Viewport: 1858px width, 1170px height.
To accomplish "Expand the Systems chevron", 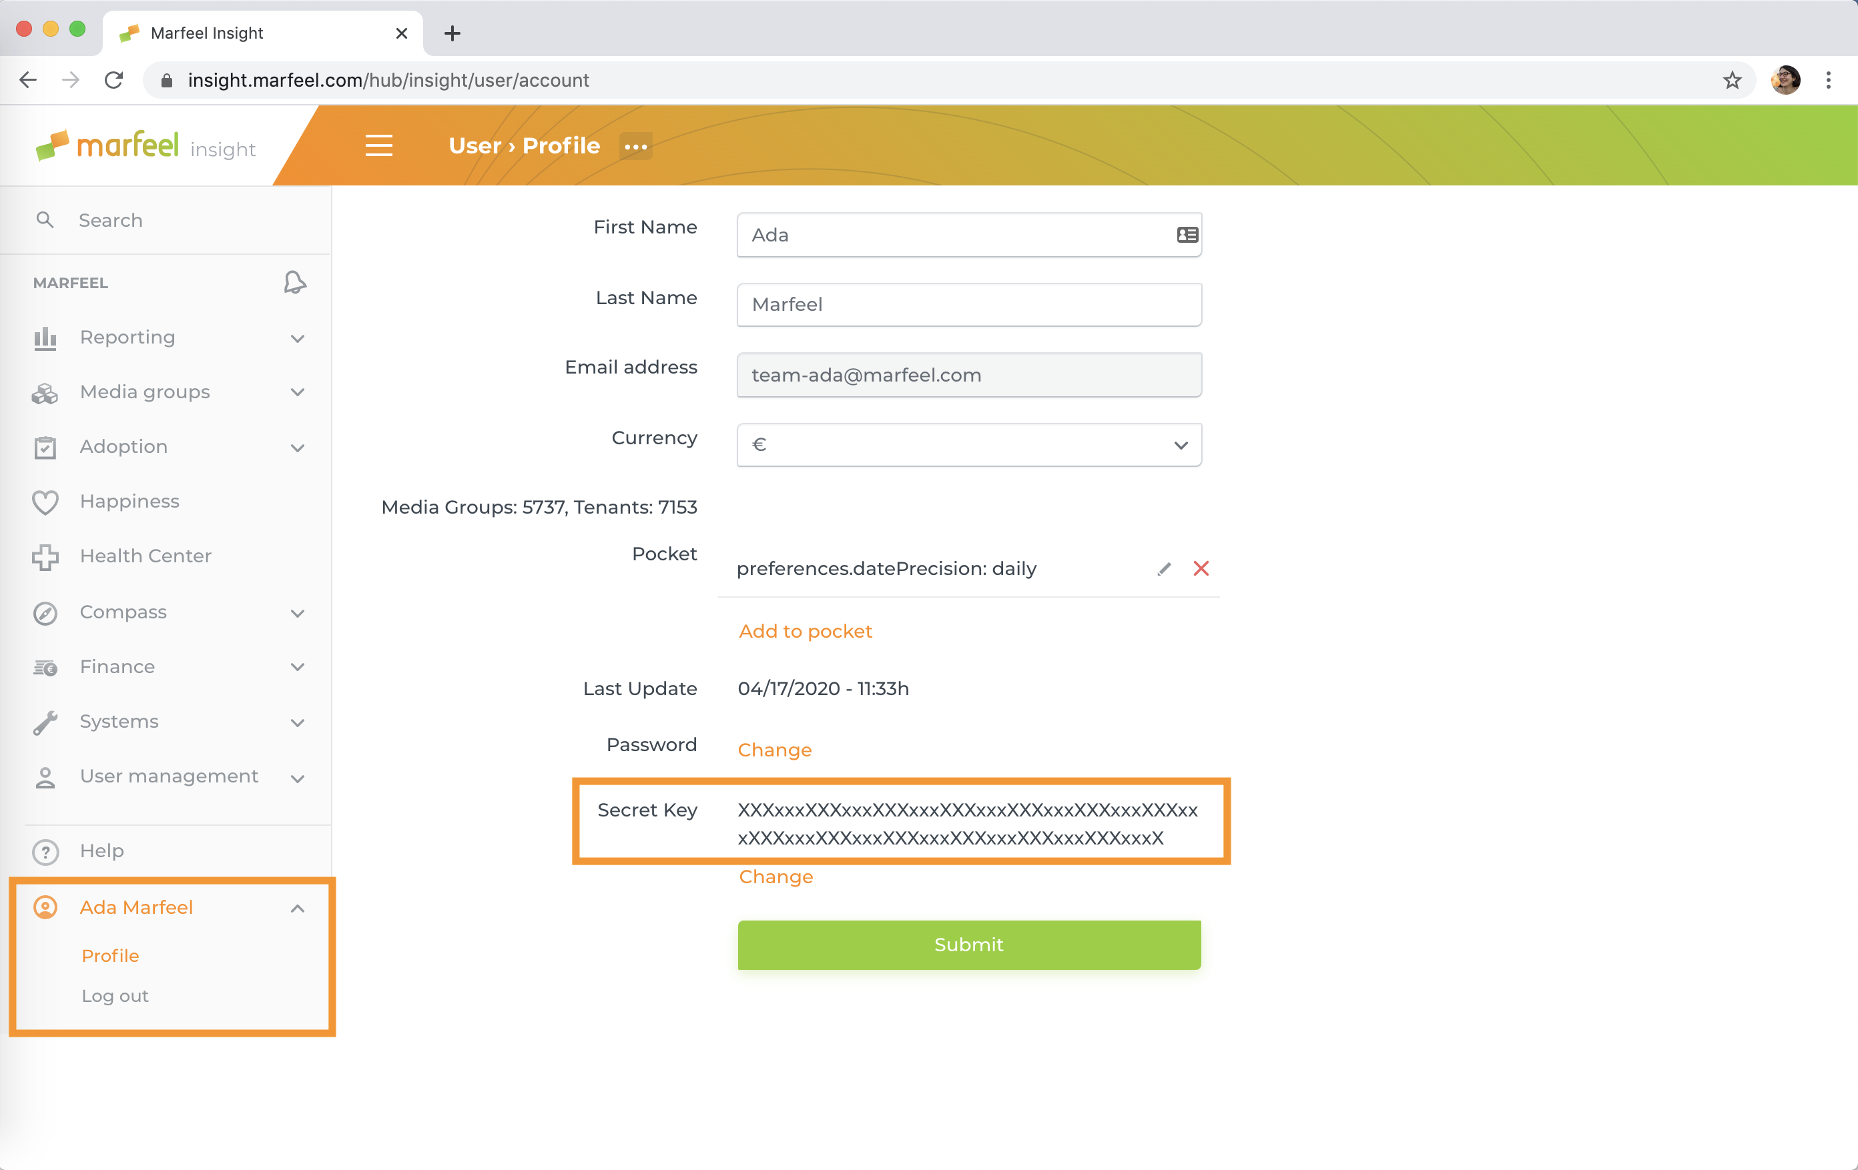I will click(x=298, y=722).
